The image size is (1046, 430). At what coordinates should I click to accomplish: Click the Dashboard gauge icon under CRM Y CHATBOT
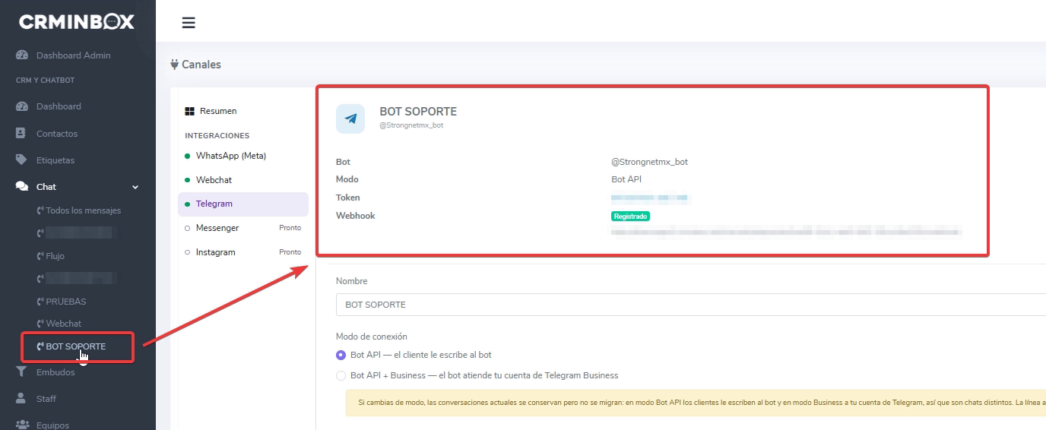click(x=21, y=106)
